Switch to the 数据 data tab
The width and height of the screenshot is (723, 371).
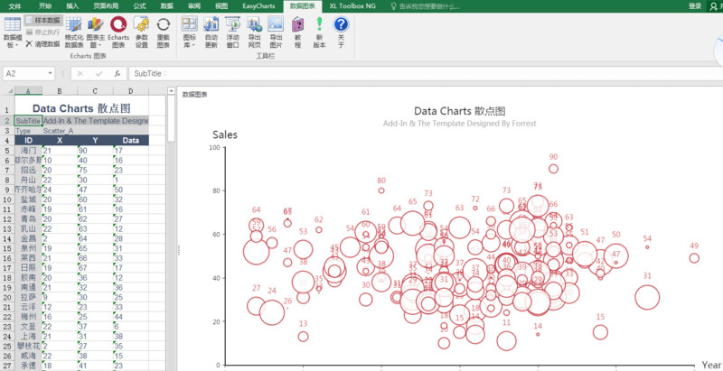(x=167, y=6)
